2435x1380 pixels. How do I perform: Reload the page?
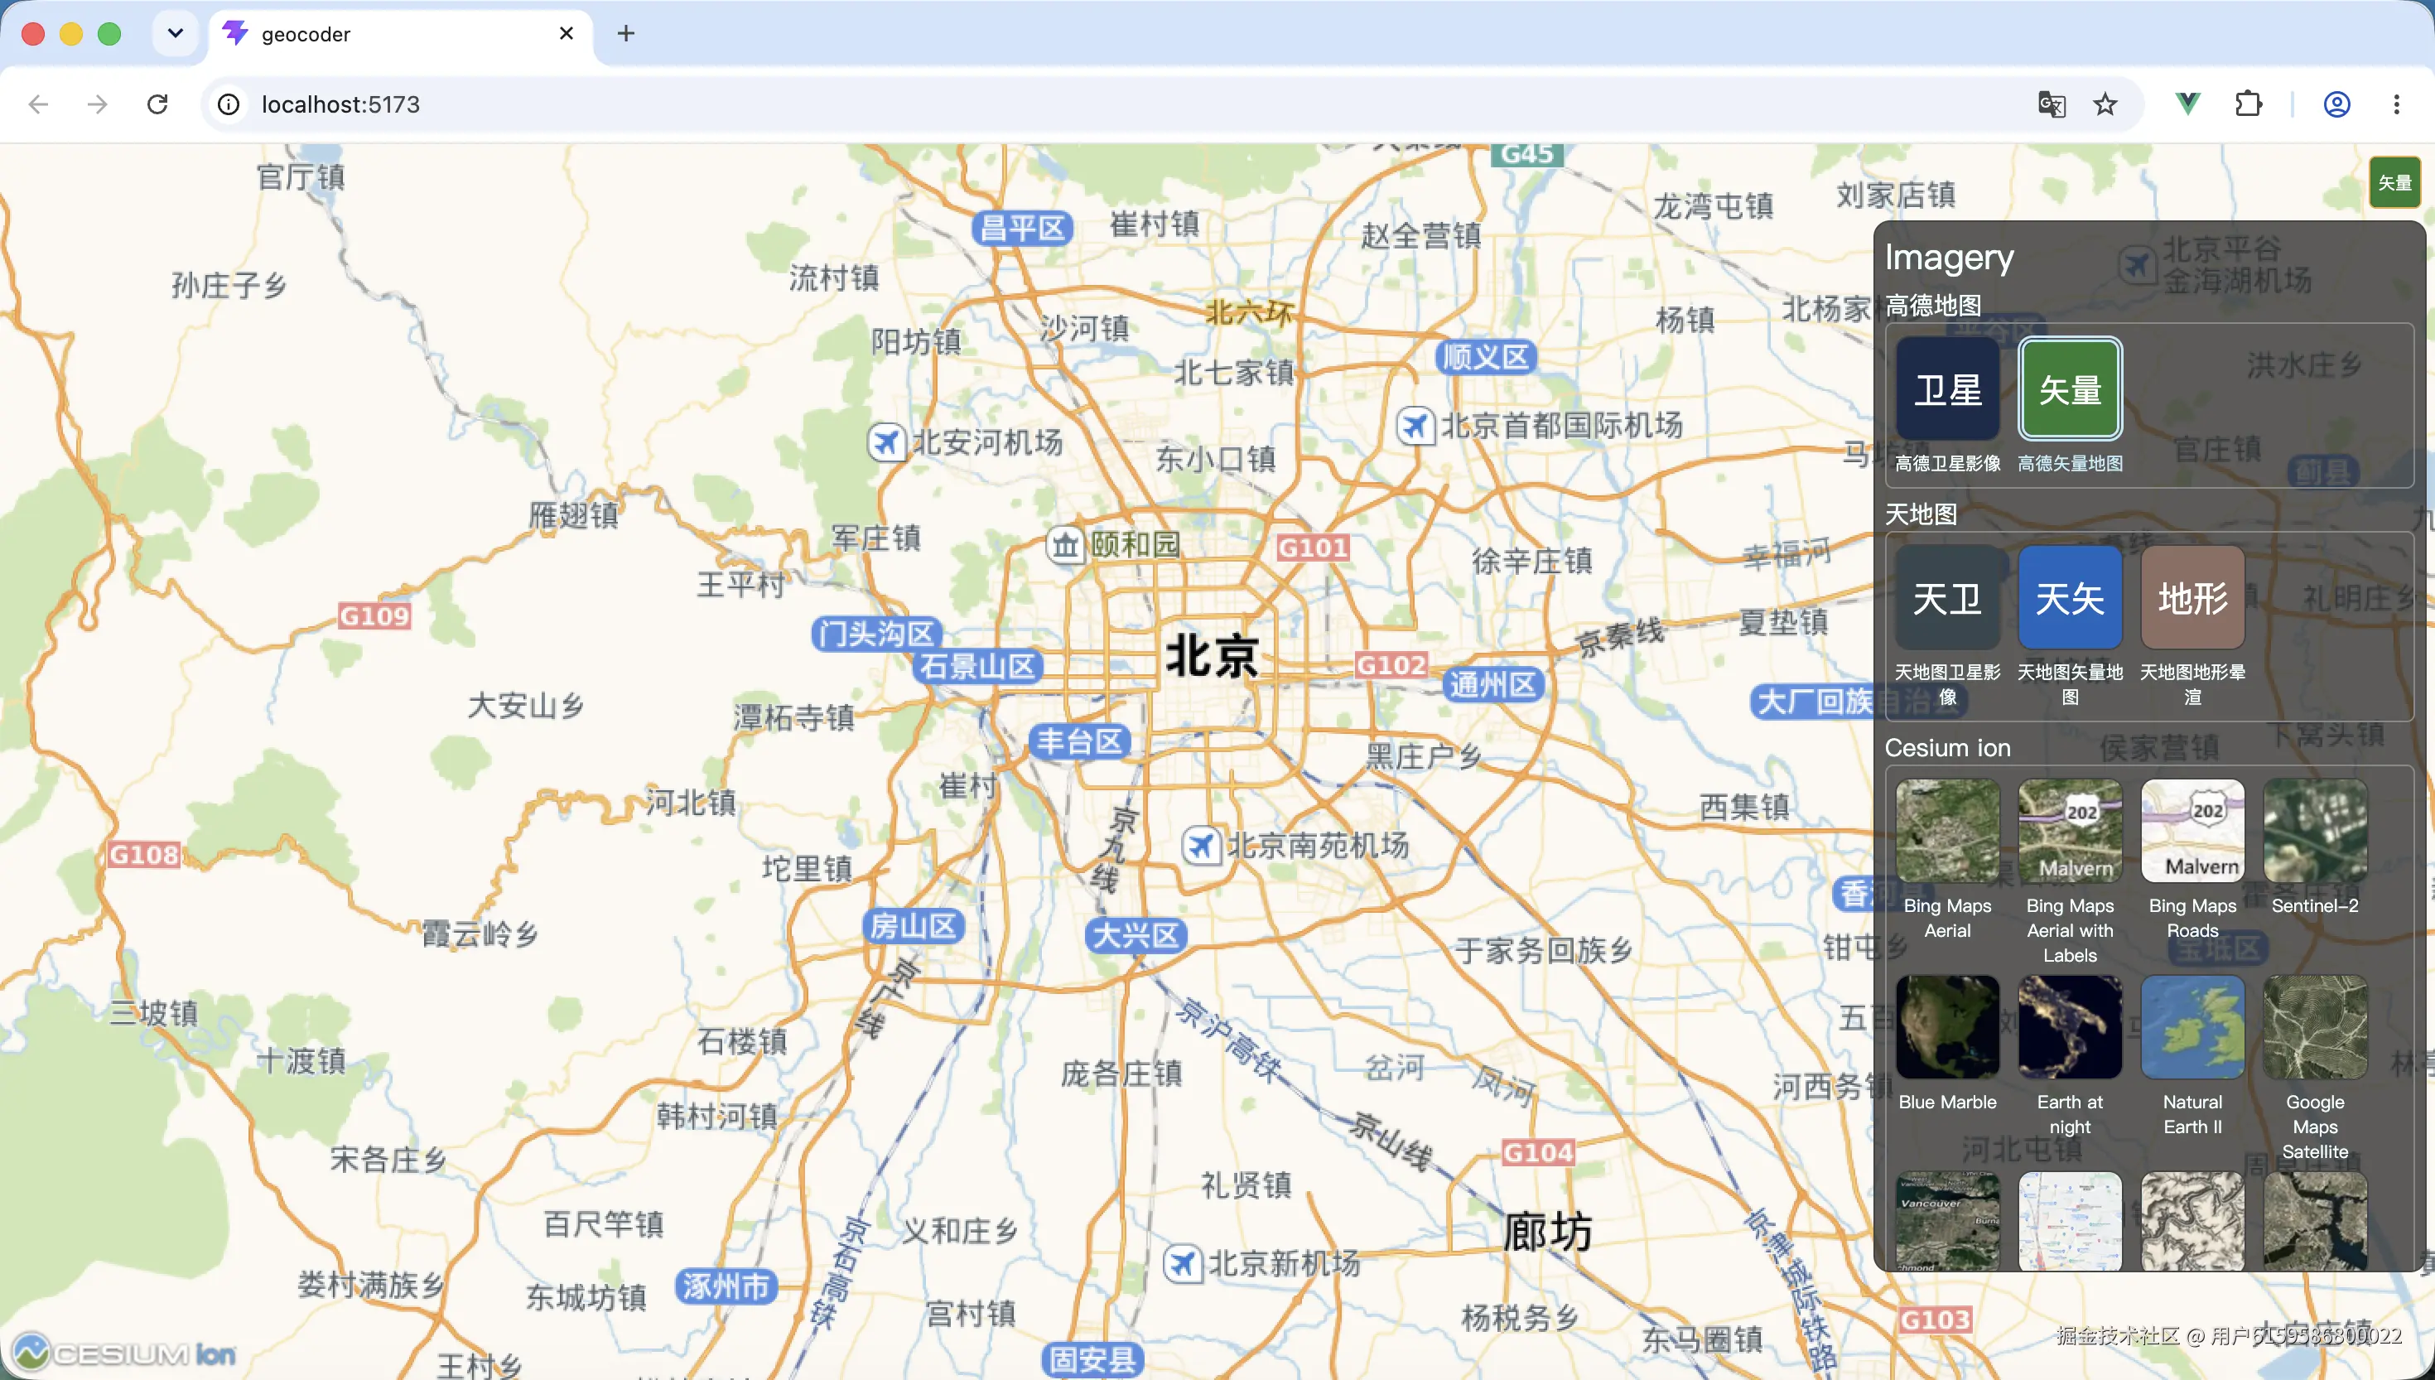(157, 104)
